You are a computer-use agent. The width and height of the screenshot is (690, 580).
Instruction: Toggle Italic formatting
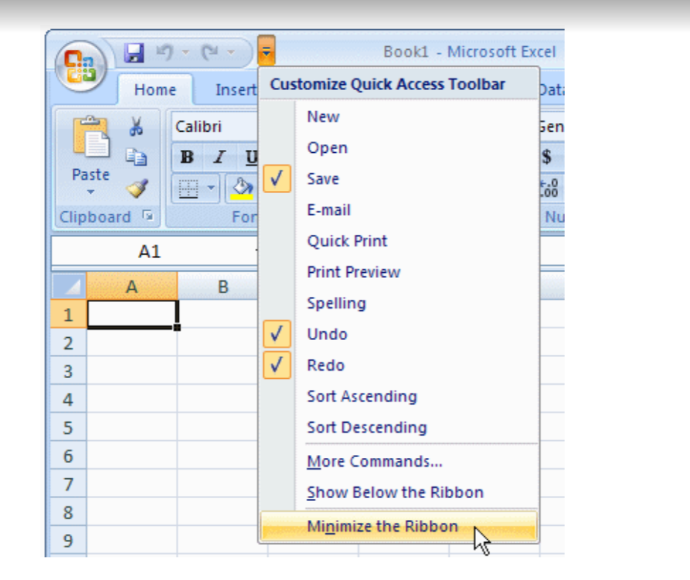coord(218,157)
